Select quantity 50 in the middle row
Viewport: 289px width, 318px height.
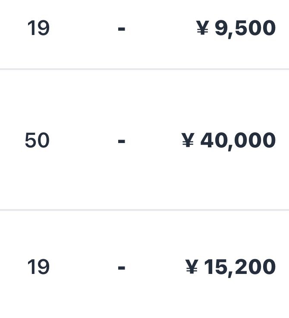(x=37, y=140)
